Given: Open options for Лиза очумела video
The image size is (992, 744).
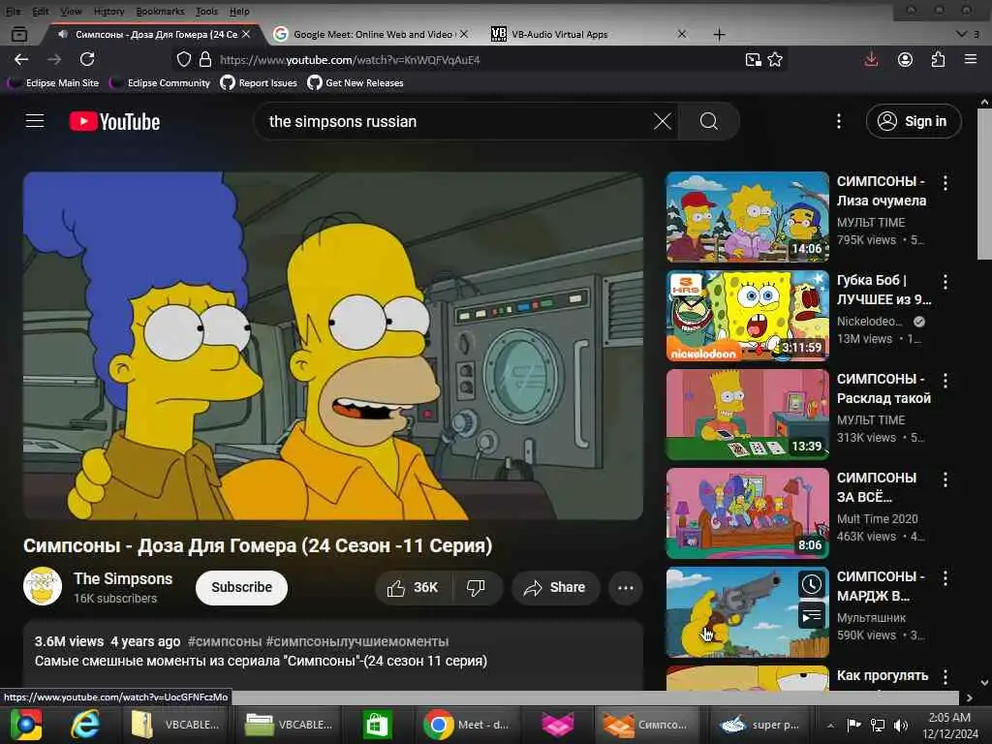Looking at the screenshot, I should (945, 183).
